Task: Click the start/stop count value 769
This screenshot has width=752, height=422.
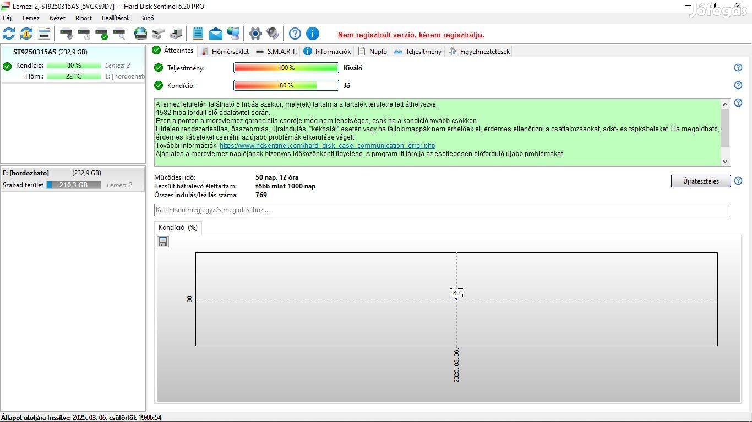Action: point(261,195)
